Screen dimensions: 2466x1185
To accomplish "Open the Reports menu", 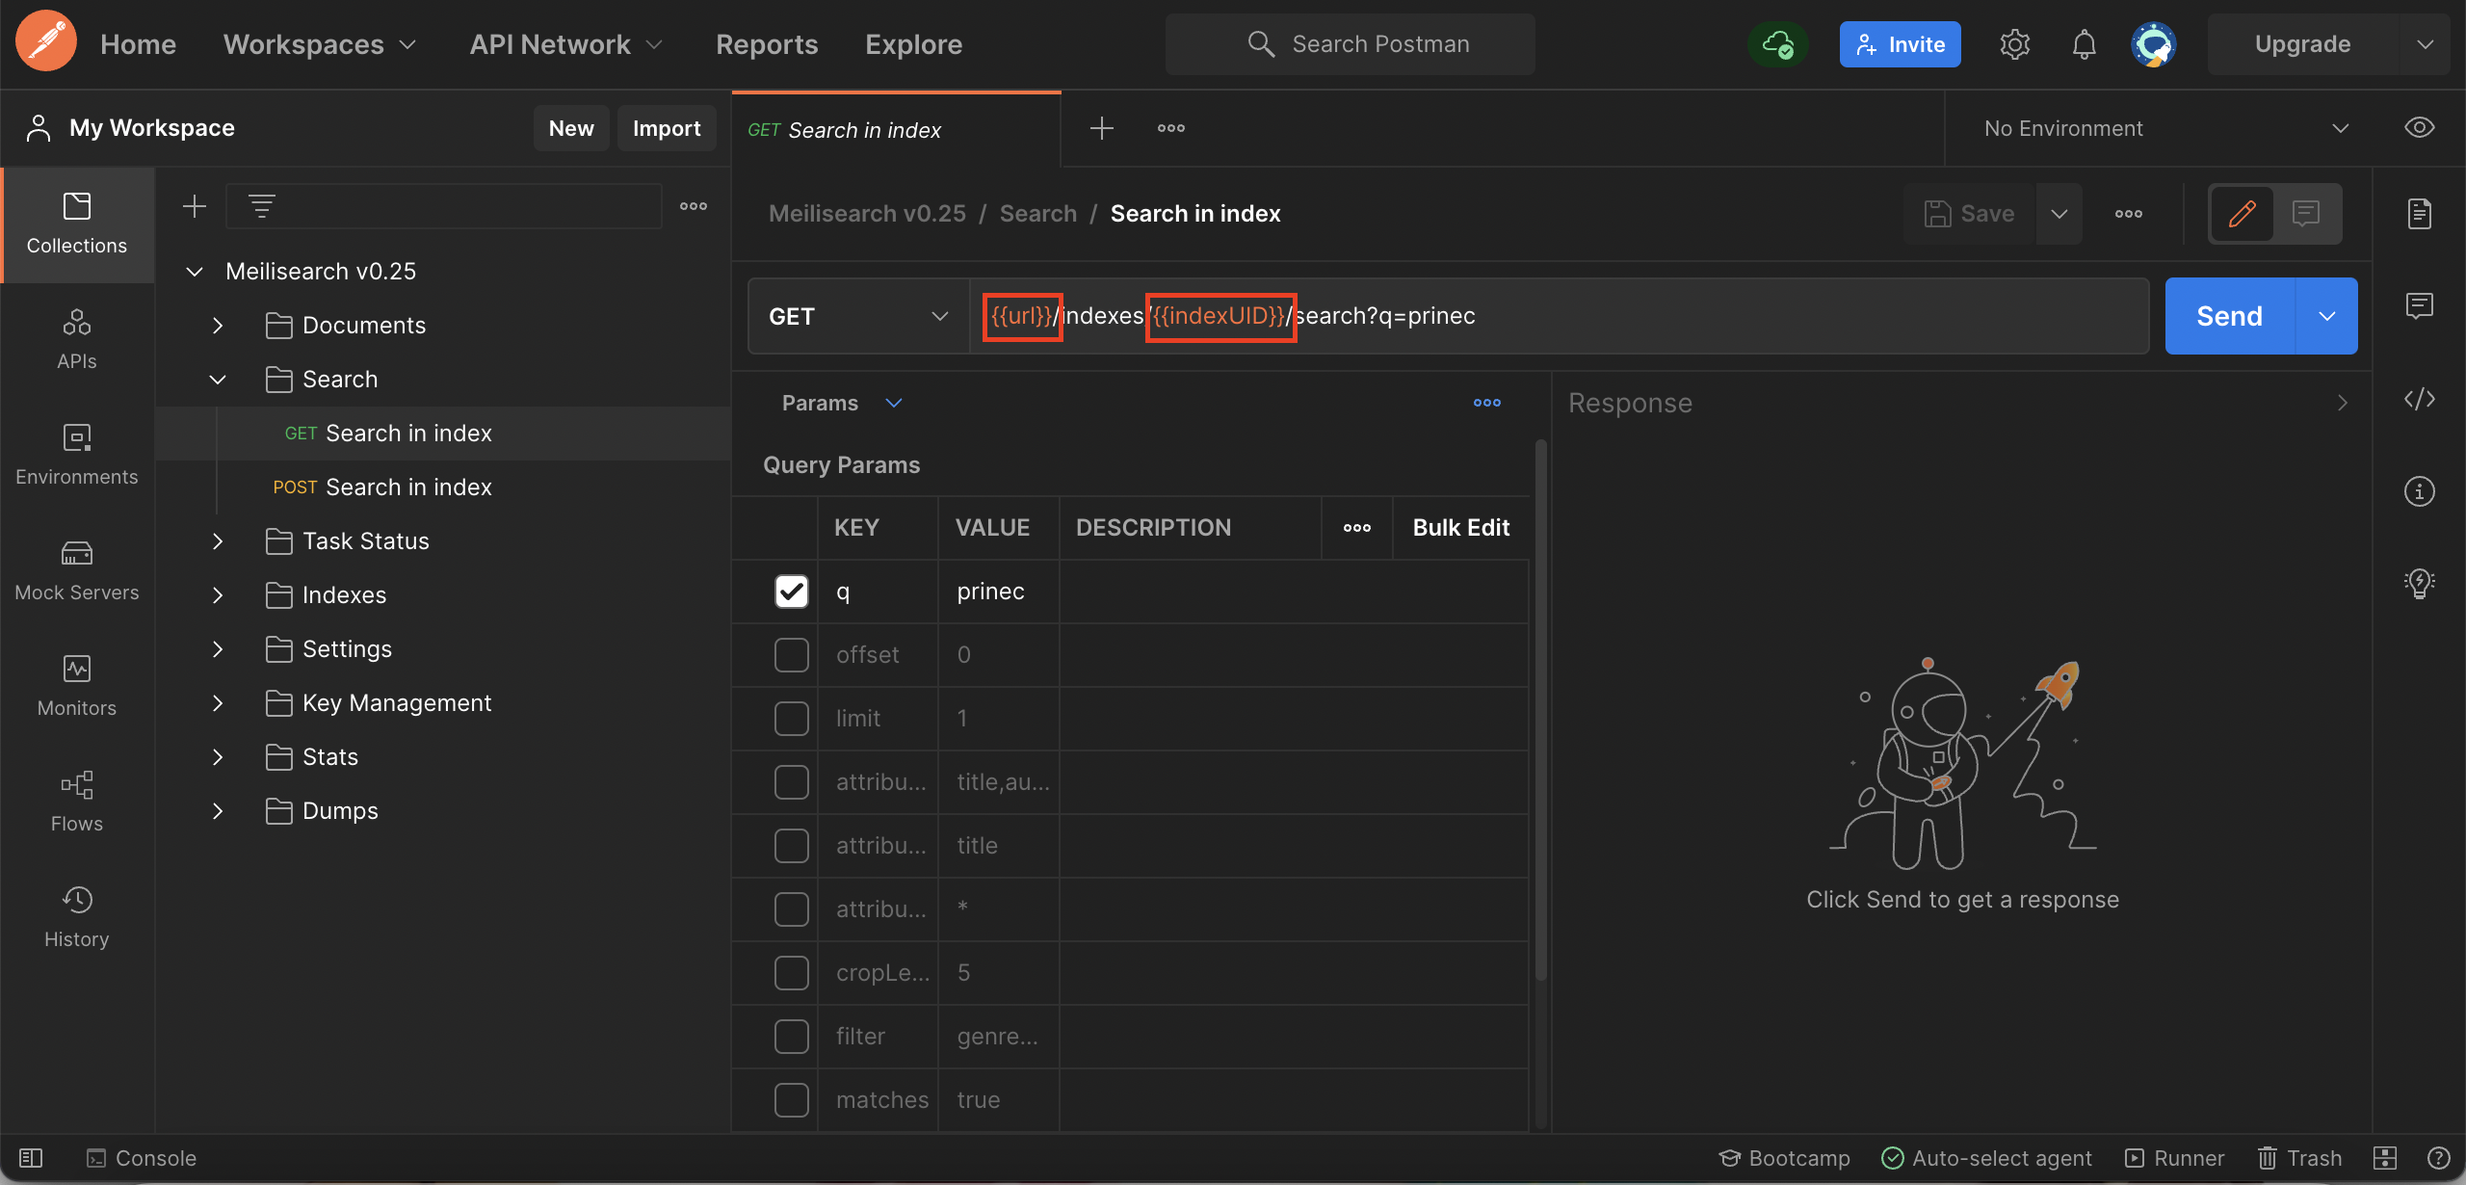I will tap(766, 44).
